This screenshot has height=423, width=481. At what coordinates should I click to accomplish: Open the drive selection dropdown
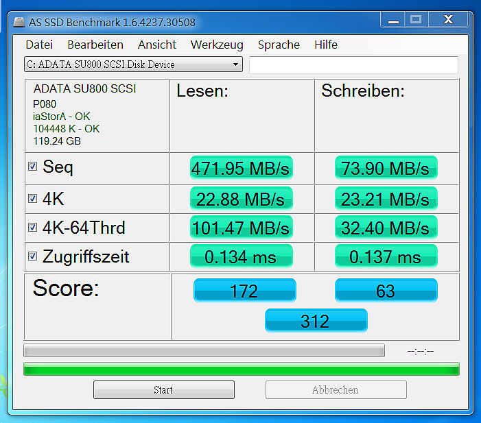pyautogui.click(x=133, y=64)
